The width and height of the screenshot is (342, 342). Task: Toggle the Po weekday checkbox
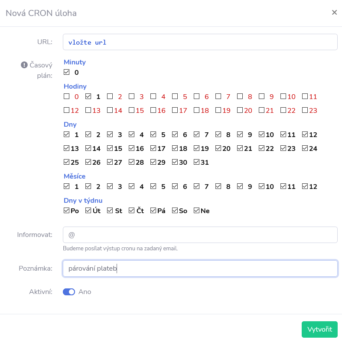[67, 211]
